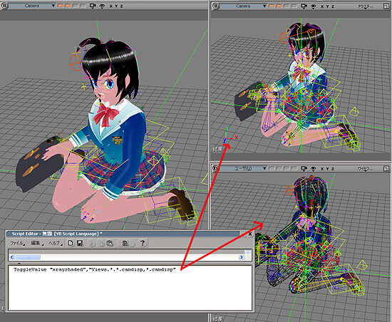Click first orange memo camera in top-right viewport
Screen dimensions: 392x322
click(x=272, y=6)
